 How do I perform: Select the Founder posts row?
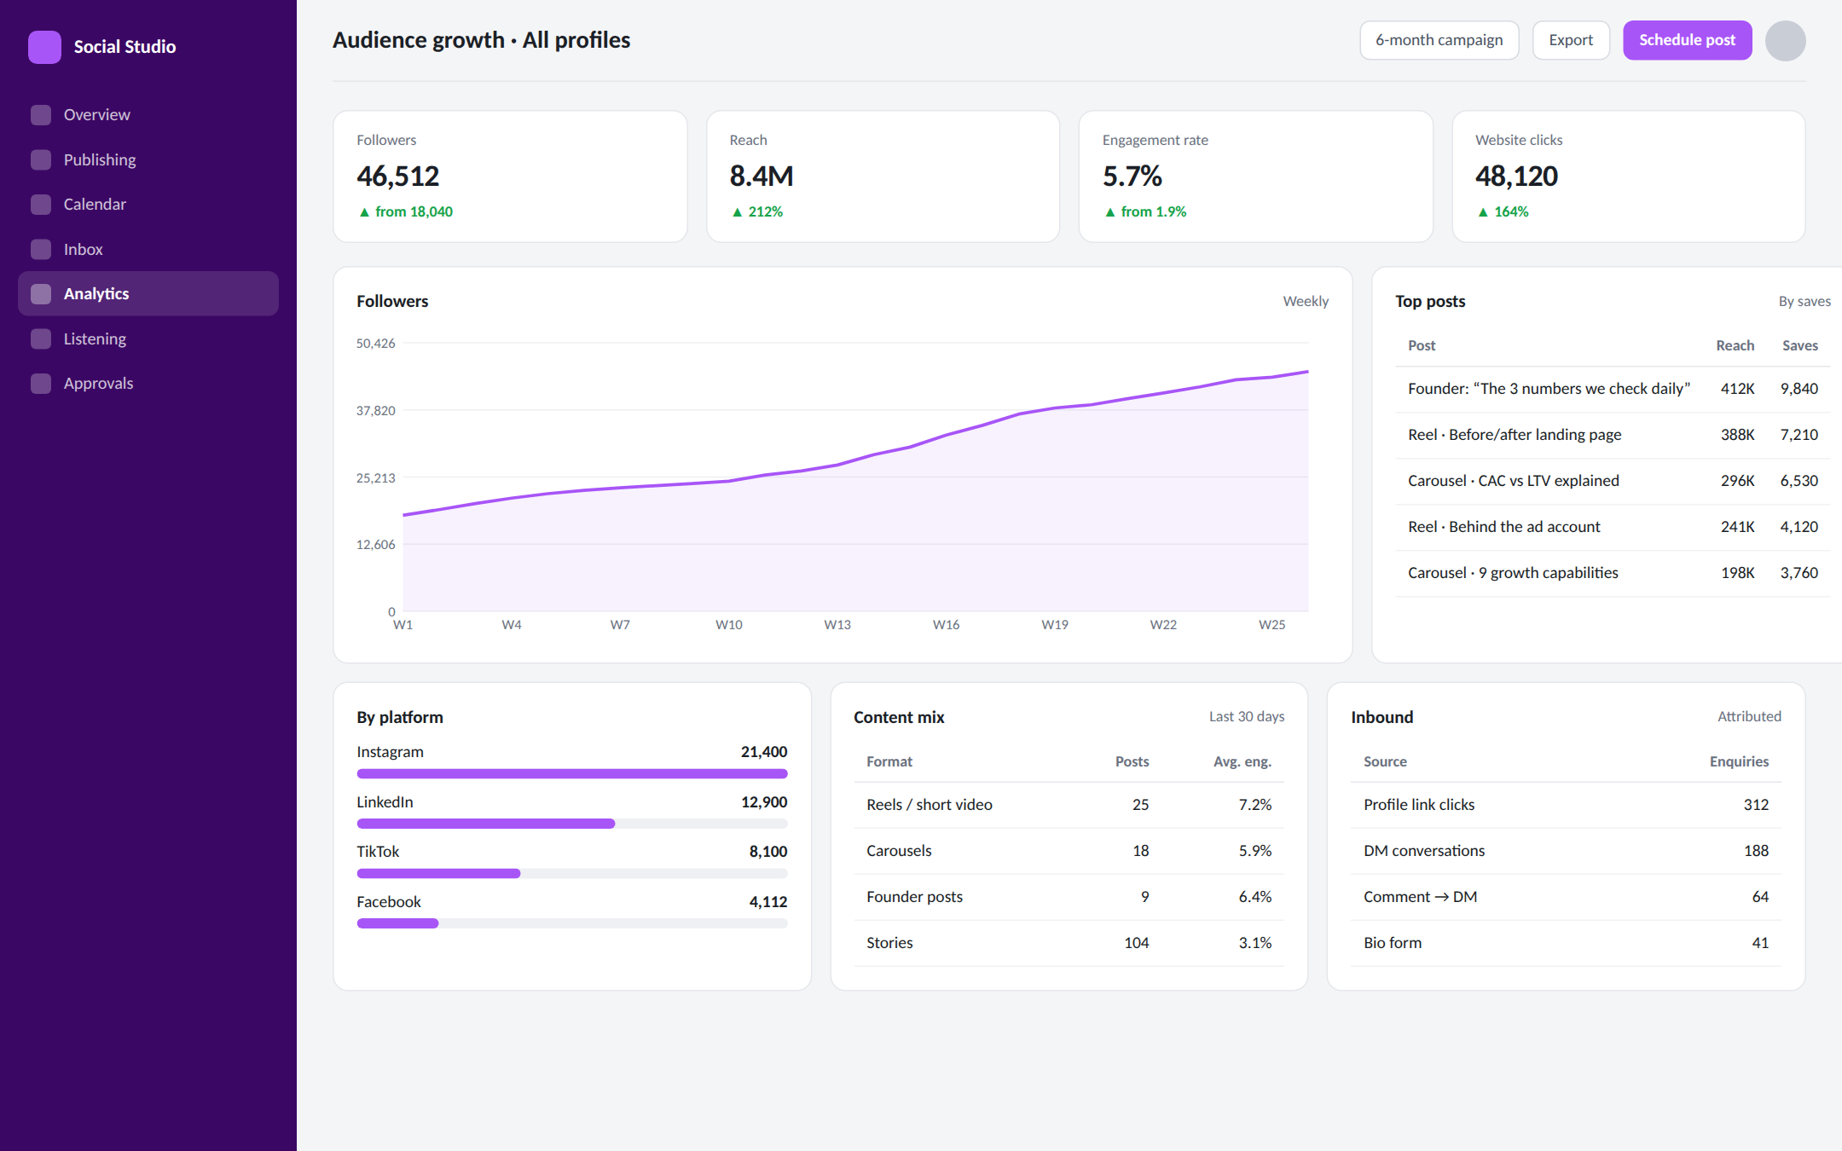click(x=1069, y=897)
